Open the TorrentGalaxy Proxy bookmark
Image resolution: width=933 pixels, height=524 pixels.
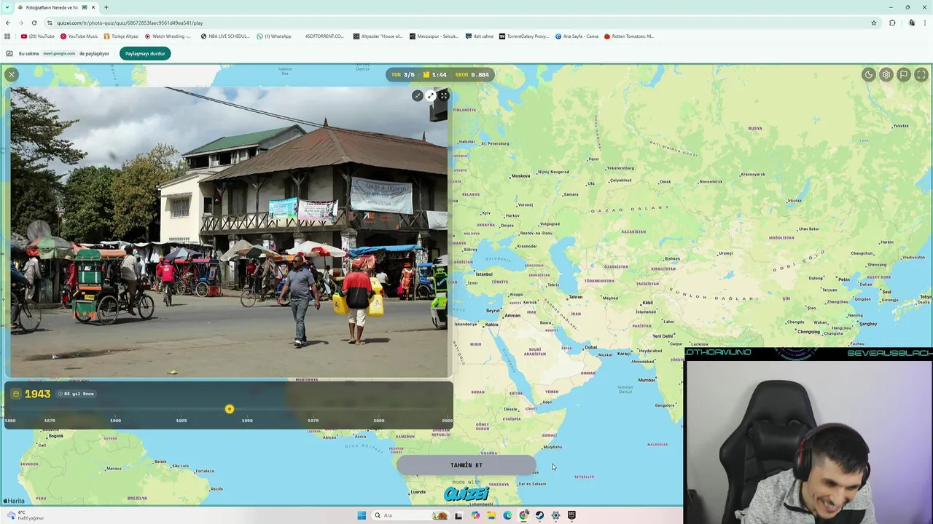(524, 36)
